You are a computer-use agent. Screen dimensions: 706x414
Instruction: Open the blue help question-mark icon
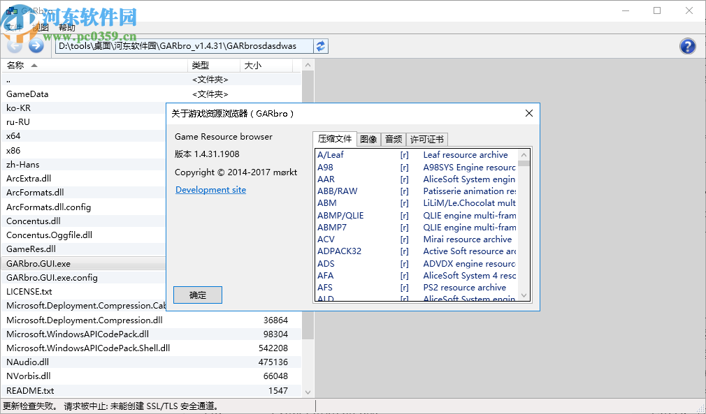(688, 46)
